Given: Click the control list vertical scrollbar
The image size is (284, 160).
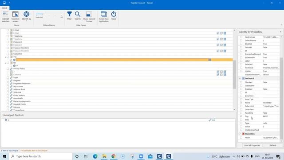Looking at the screenshot, I should 234,75.
